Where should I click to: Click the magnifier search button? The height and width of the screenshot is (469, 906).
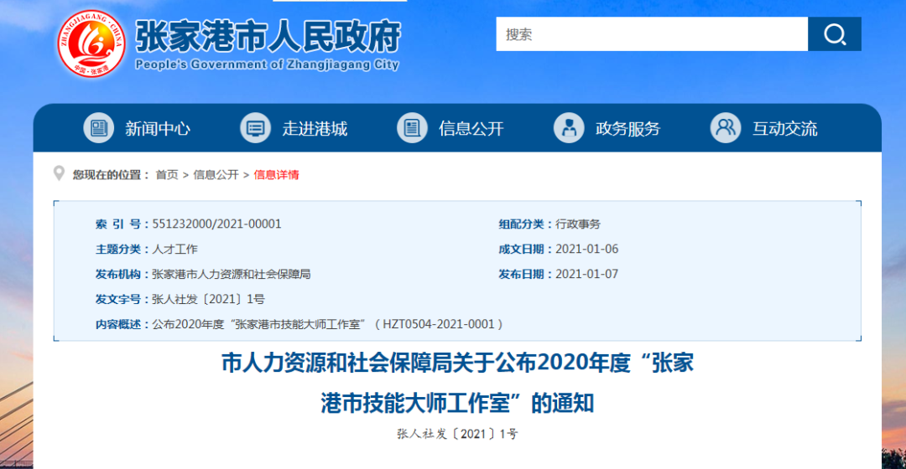click(x=835, y=34)
